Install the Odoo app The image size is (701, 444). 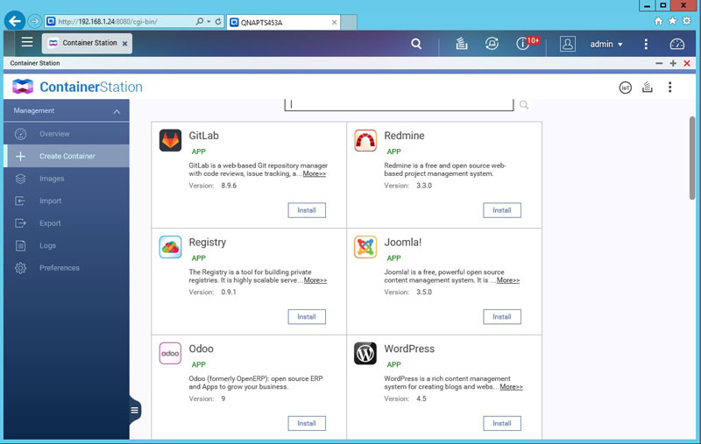click(307, 423)
